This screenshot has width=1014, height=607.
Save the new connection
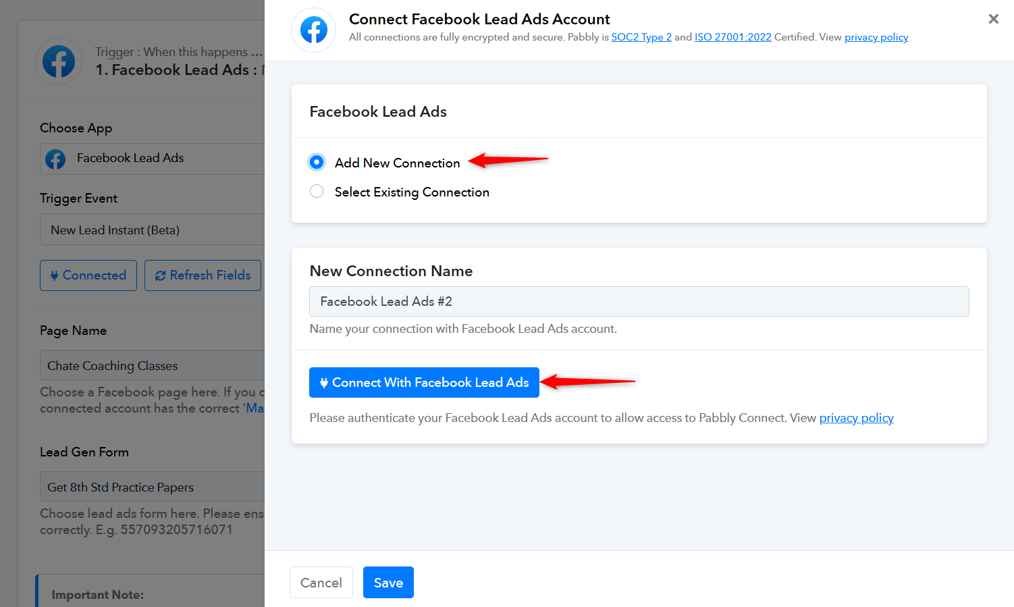coord(388,582)
